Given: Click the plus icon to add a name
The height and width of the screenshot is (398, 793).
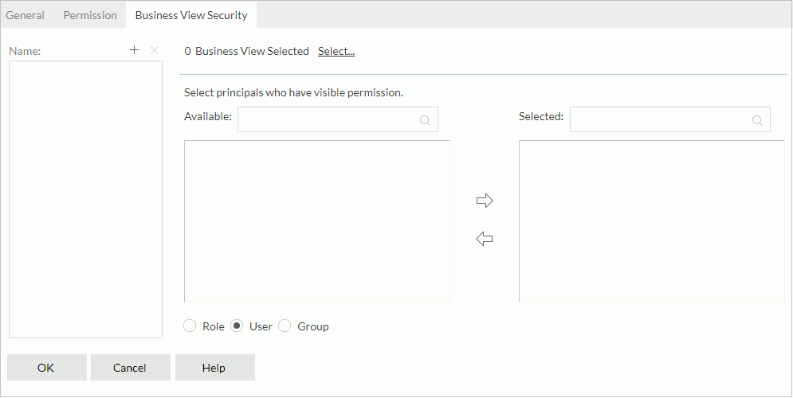Looking at the screenshot, I should [134, 50].
